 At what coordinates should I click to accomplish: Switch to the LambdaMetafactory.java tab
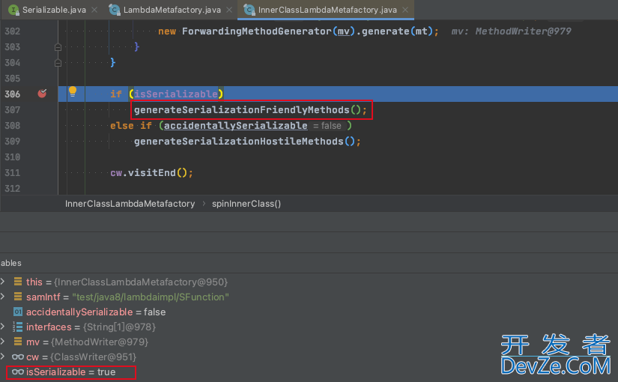point(172,10)
